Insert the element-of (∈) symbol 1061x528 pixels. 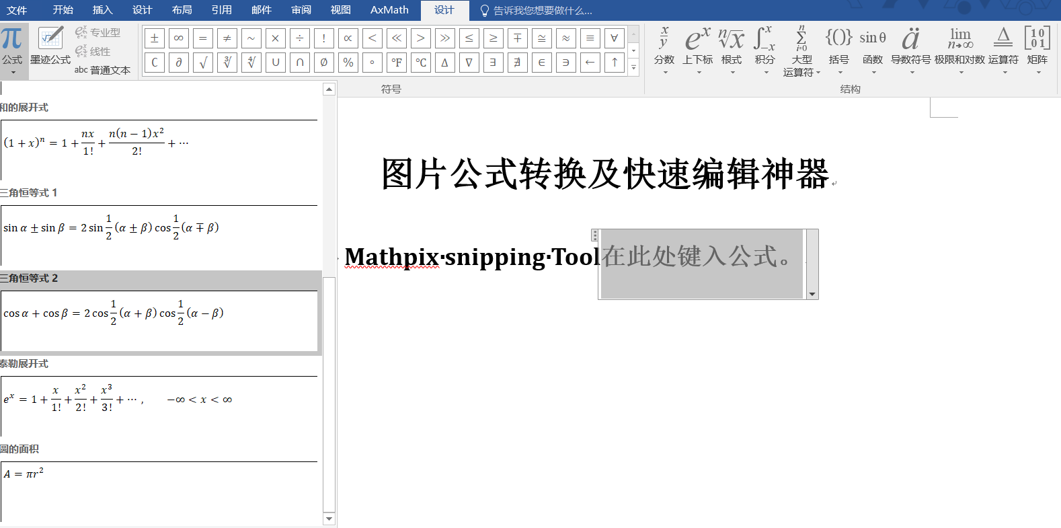pyautogui.click(x=542, y=63)
